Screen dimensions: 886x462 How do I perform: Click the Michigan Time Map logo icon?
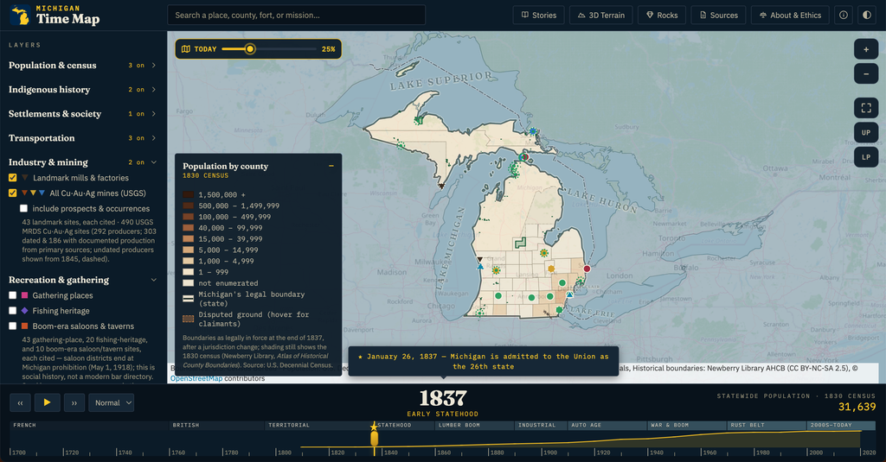20,16
